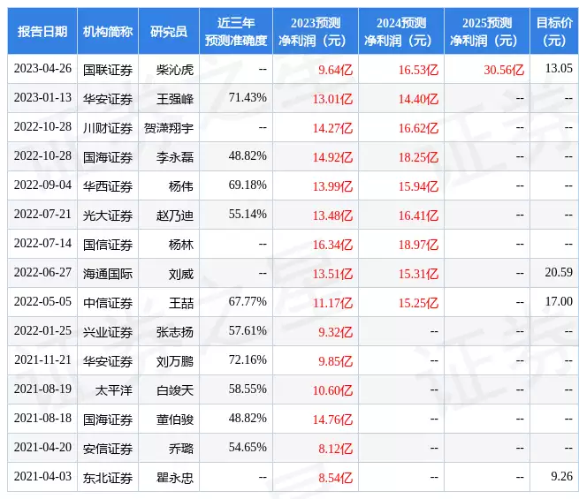The height and width of the screenshot is (499, 579).
Task: Select the date 2022-06-27
Action: click(42, 273)
